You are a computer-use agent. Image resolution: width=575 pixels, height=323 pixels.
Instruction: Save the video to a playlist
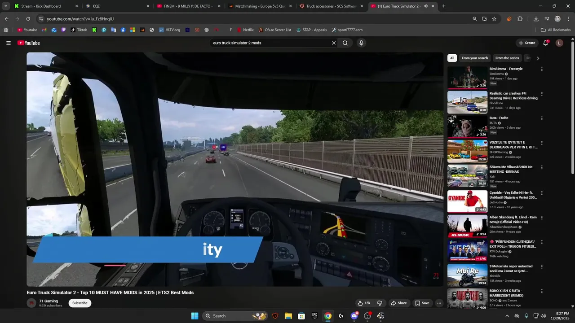coord(422,303)
